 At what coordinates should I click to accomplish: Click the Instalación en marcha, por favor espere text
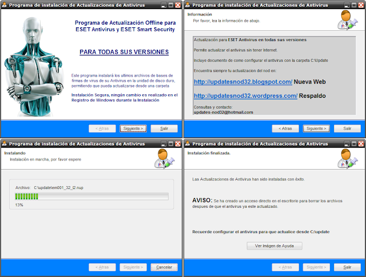[46, 159]
